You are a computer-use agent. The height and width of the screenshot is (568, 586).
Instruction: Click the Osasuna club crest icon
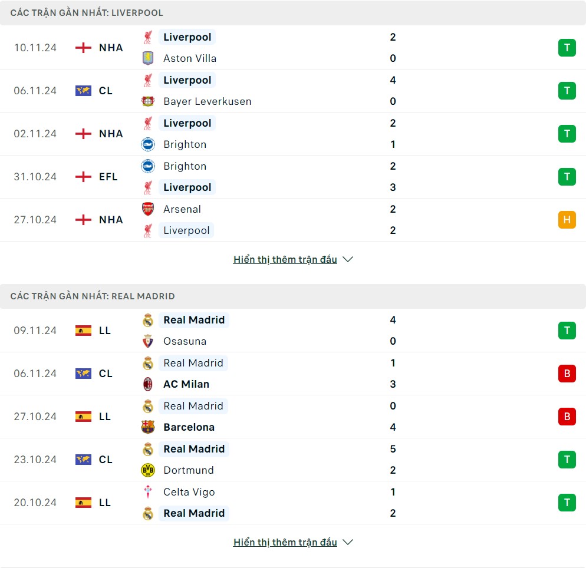point(147,341)
